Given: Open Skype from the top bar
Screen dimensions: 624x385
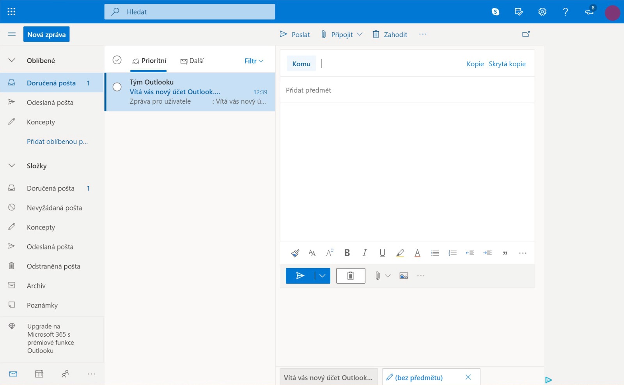Looking at the screenshot, I should coord(495,11).
